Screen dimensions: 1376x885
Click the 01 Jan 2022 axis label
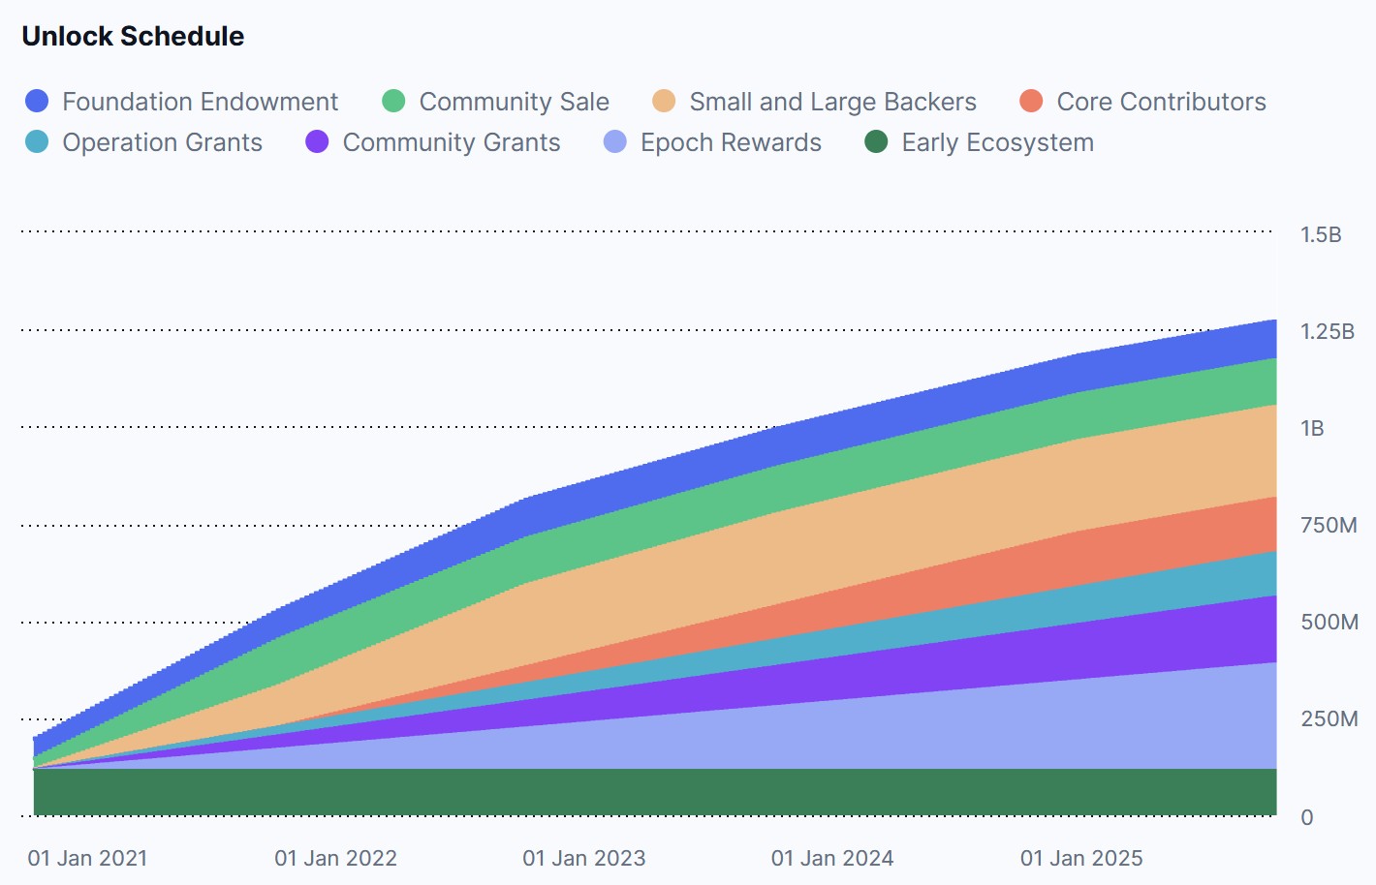coord(335,858)
